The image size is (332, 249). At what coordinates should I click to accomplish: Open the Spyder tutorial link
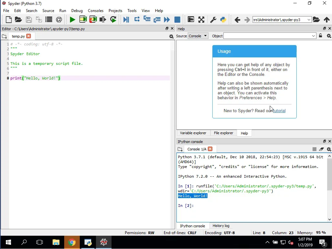pos(279,111)
